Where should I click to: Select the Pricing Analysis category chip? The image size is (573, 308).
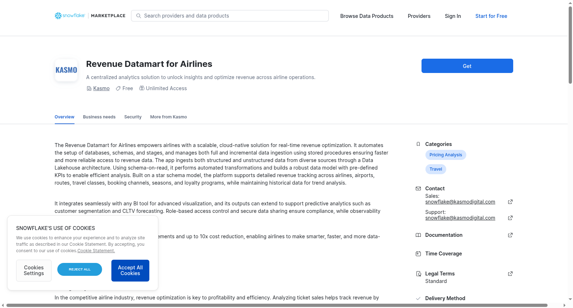[446, 155]
